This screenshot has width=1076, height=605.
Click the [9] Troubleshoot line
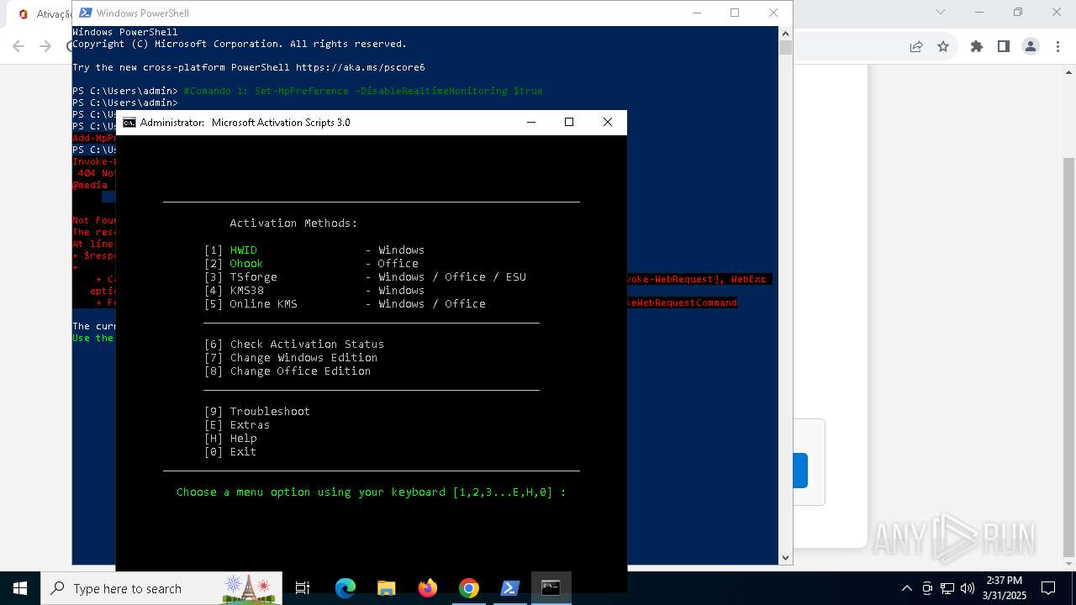257,411
